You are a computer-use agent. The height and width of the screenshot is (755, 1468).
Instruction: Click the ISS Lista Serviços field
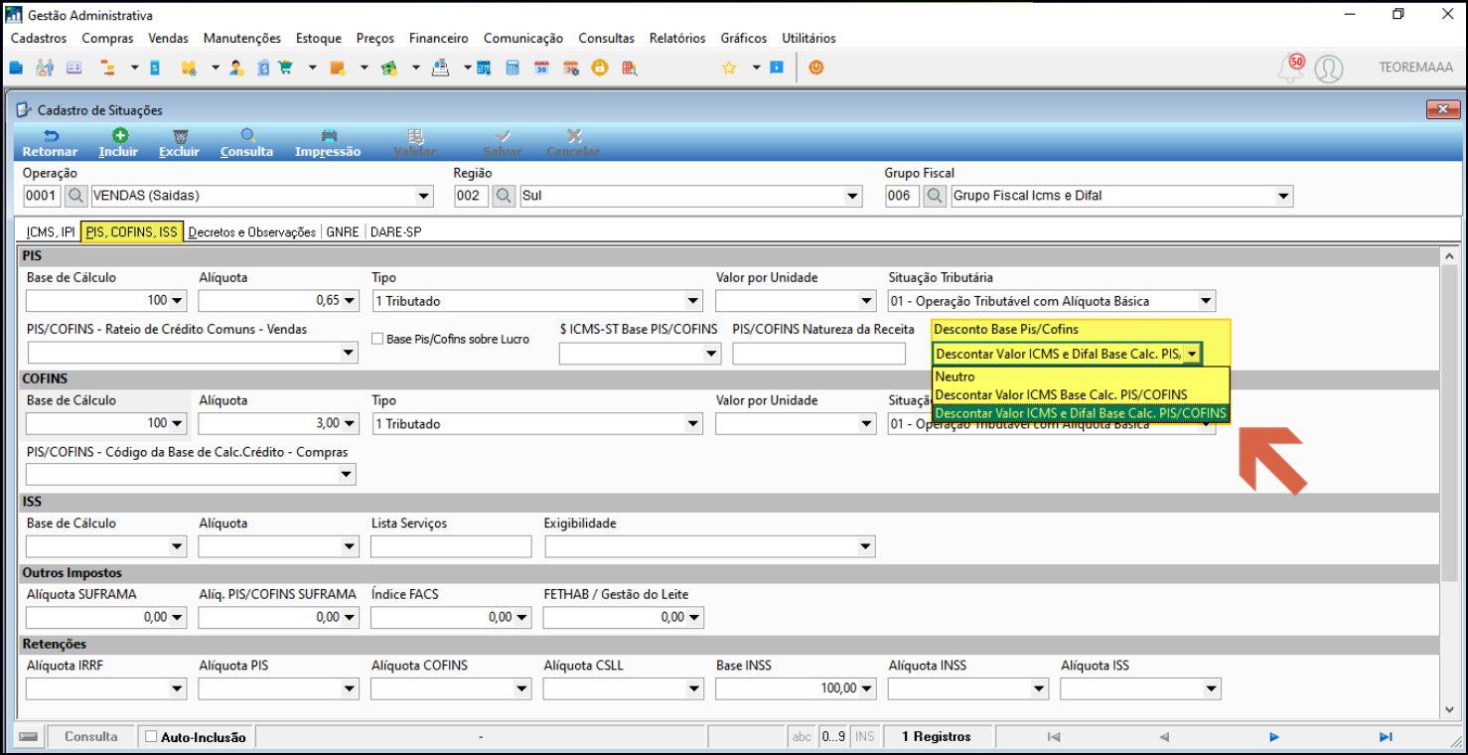[x=451, y=546]
